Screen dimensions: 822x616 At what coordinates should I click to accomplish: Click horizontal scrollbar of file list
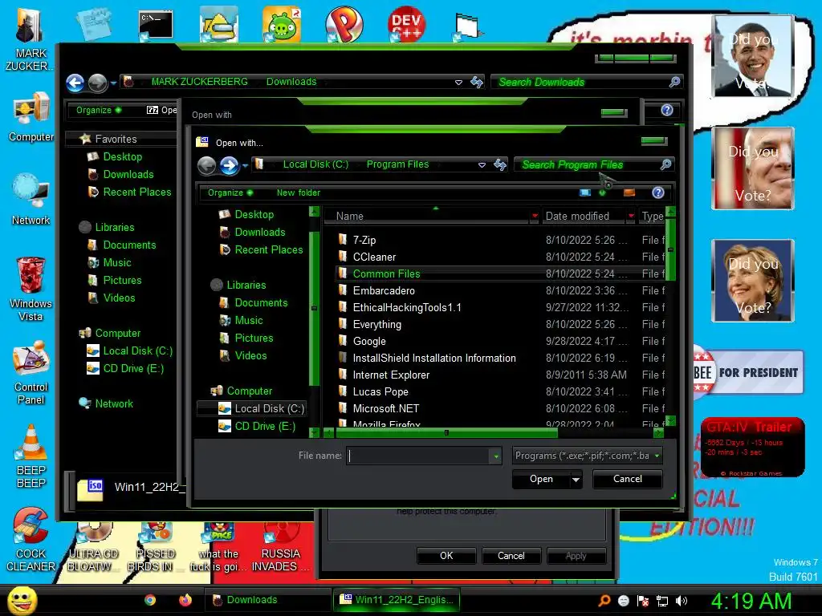point(446,432)
